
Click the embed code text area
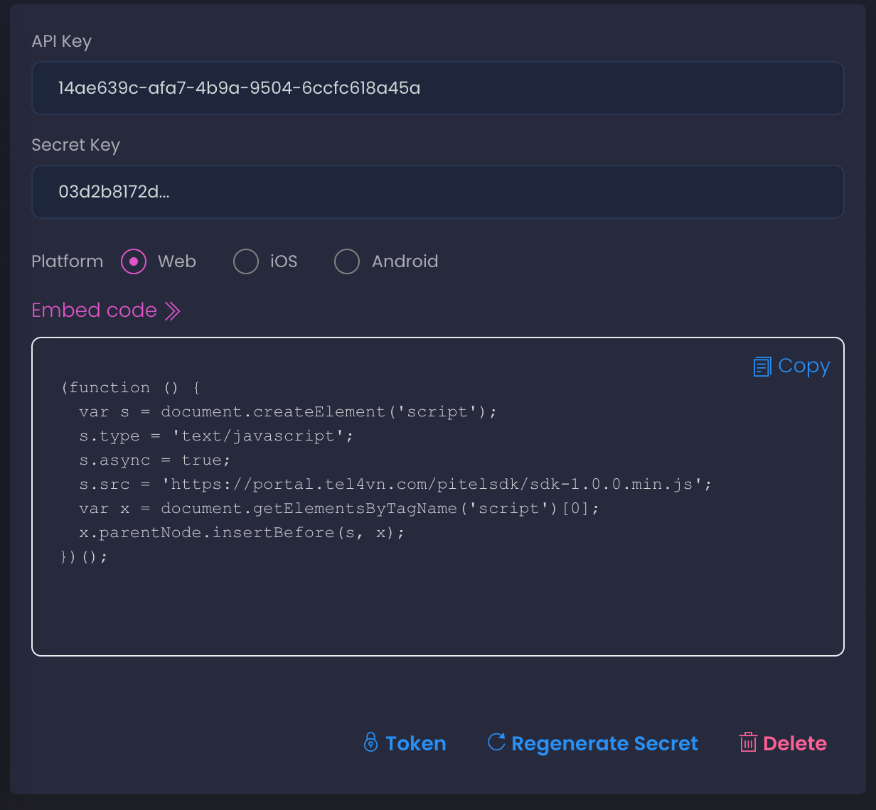pos(438,497)
